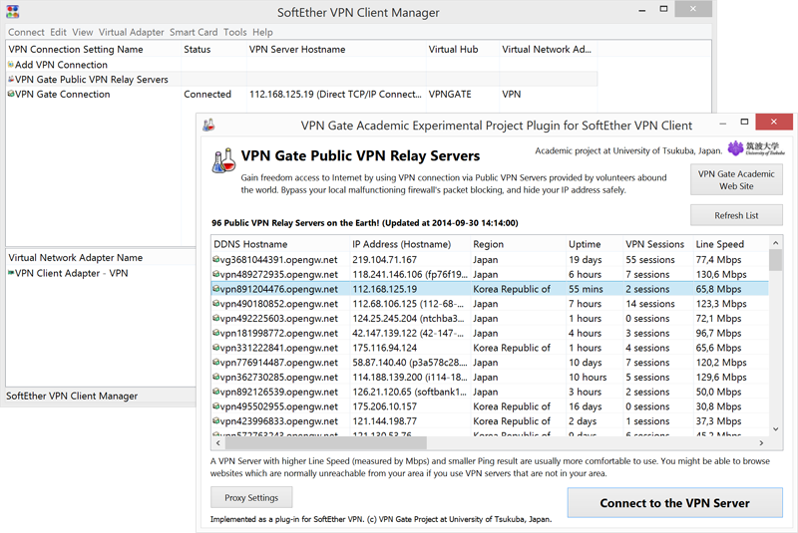Open the View menu
Screen dimensions: 798x533
[83, 32]
